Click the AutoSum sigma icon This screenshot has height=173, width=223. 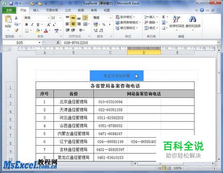tap(164, 17)
